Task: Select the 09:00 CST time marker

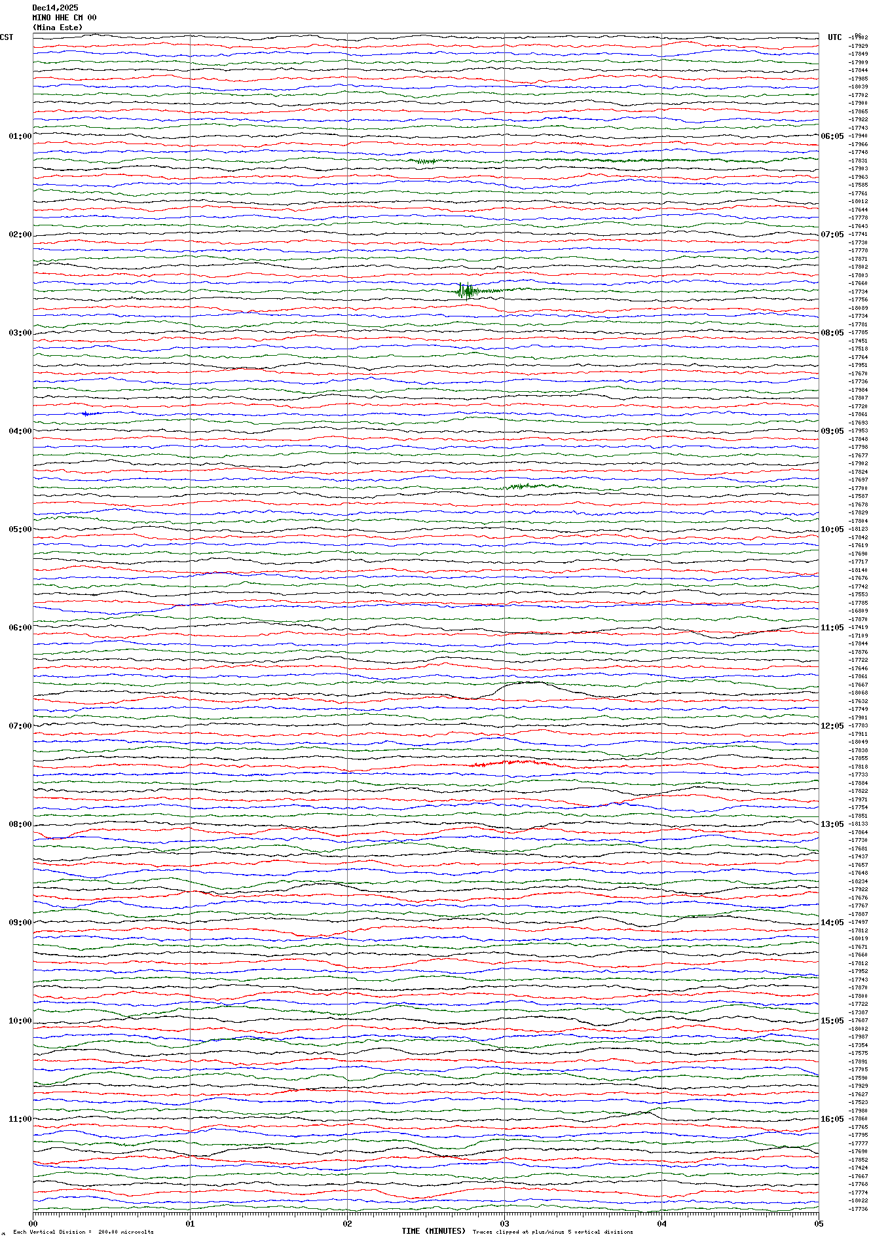Action: [x=20, y=923]
